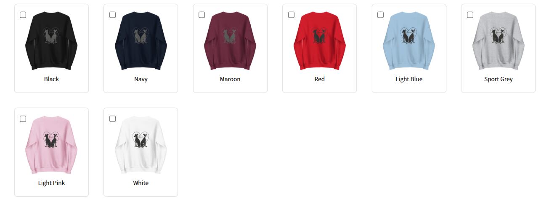Select the Light Blue checkbox
The image size is (549, 206).
click(381, 15)
